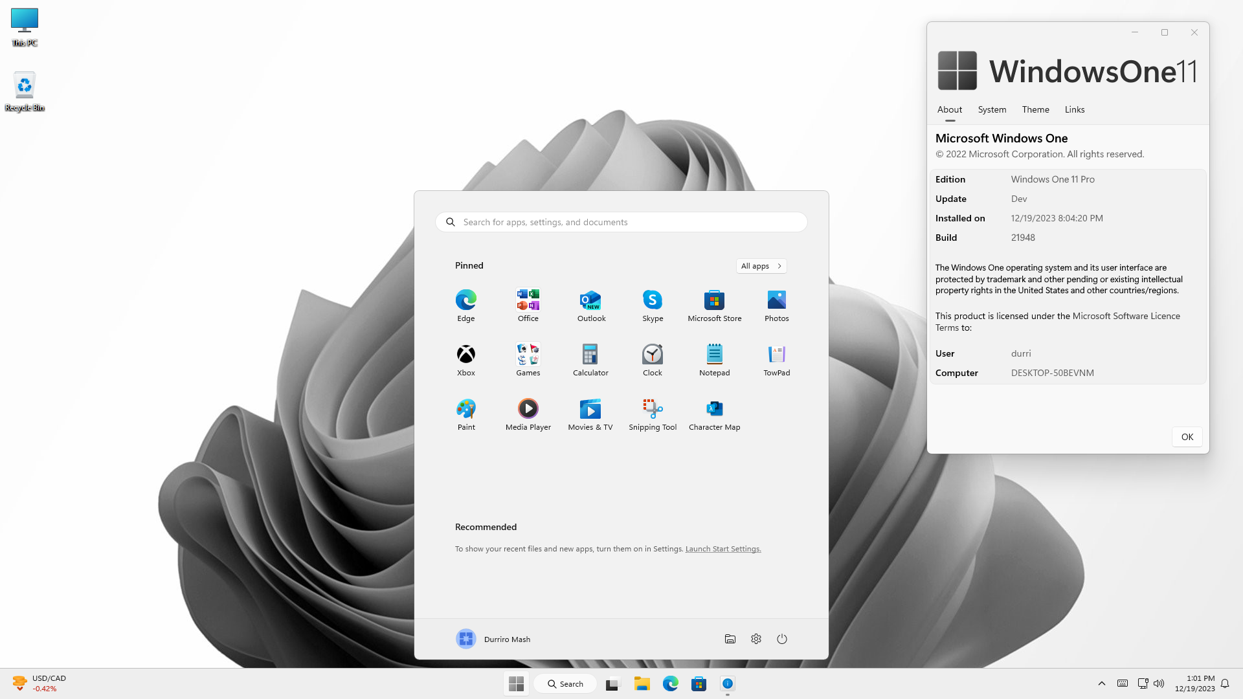Open notifications bell in taskbar

[x=1225, y=683]
